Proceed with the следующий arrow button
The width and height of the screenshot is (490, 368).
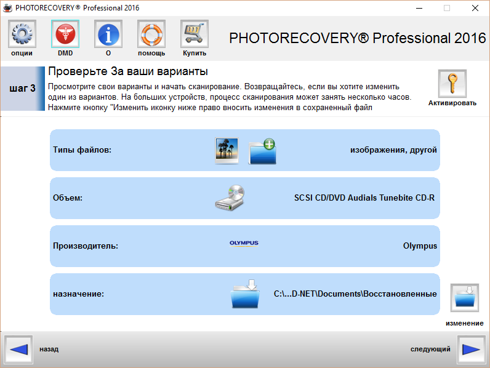tap(472, 350)
